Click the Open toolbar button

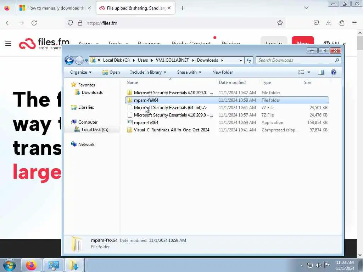[111, 72]
